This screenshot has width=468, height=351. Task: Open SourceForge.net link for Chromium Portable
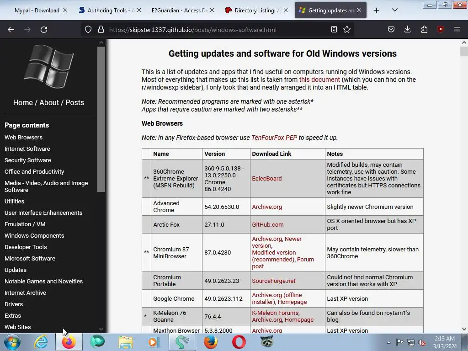273,281
